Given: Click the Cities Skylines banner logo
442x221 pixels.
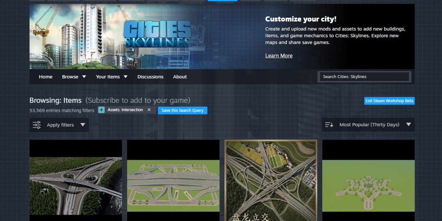Looking at the screenshot, I should [157, 34].
